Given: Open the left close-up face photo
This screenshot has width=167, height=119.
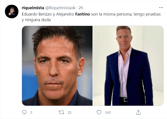Looking at the screenshot, I should tap(57, 66).
